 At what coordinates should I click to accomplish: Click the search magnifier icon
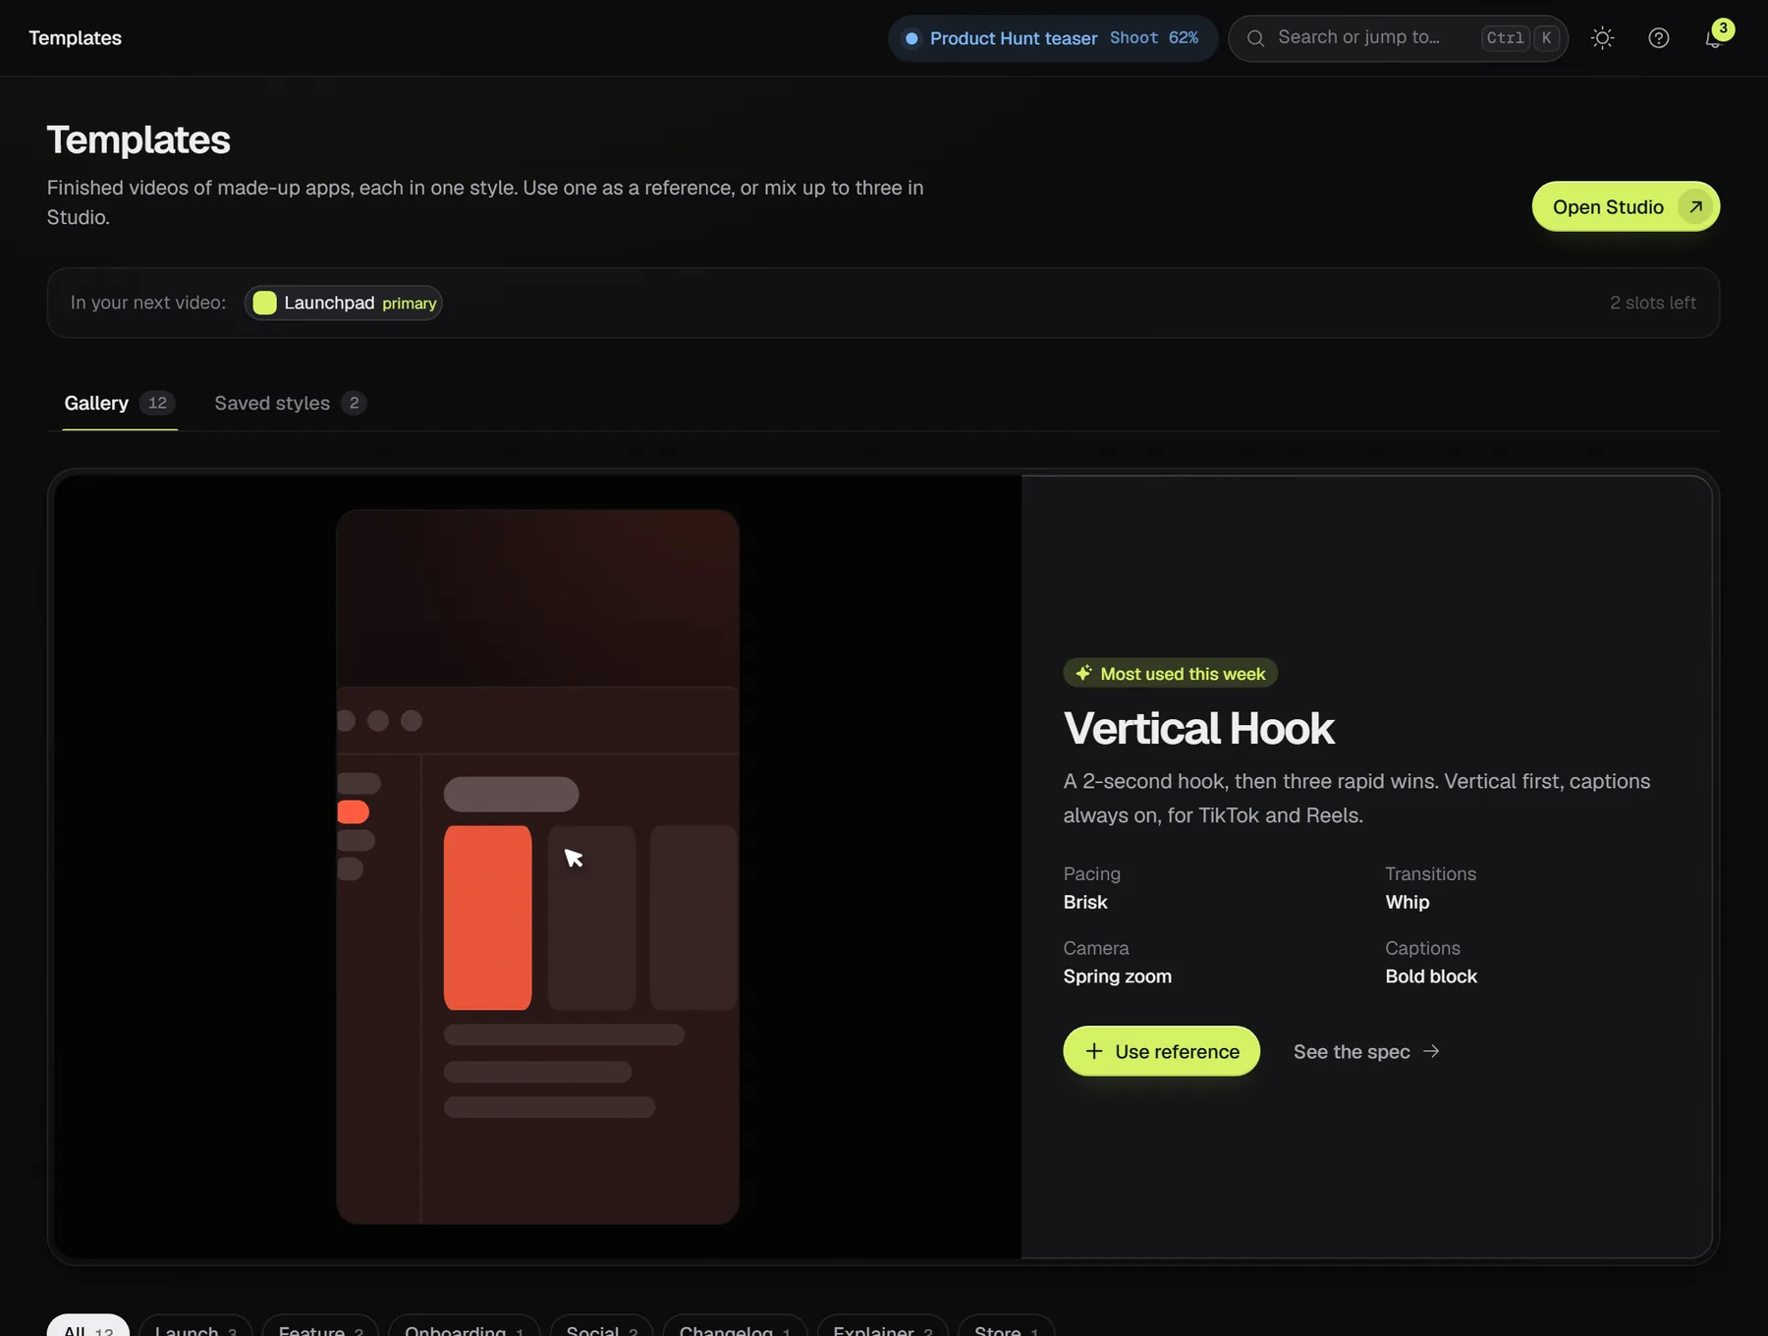(1255, 38)
